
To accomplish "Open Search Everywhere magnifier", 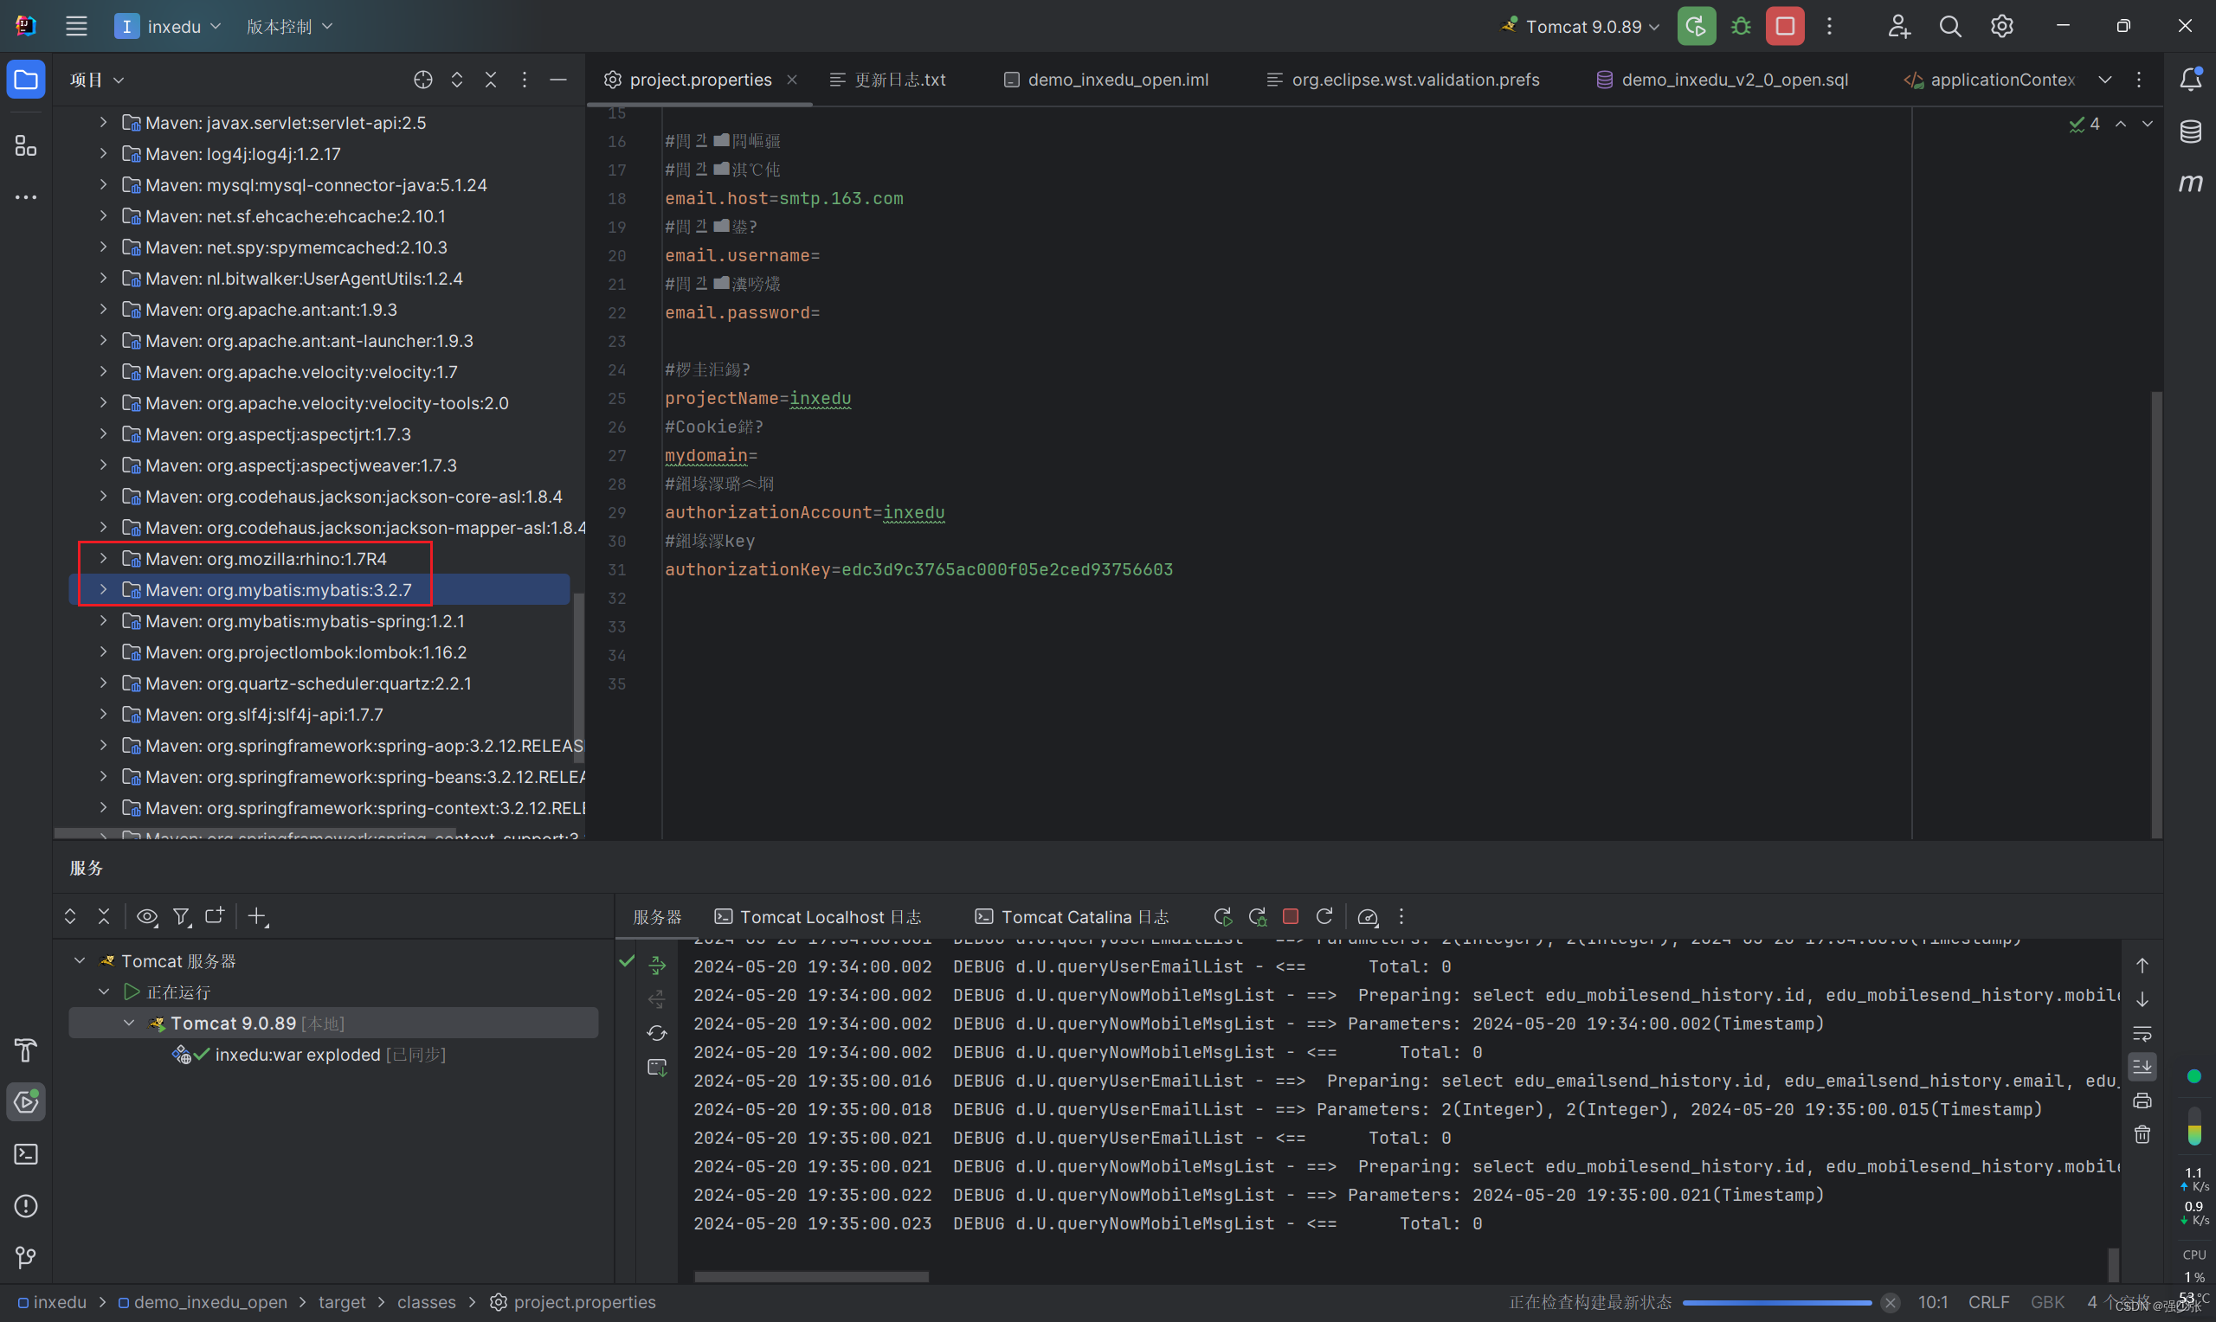I will point(1950,26).
